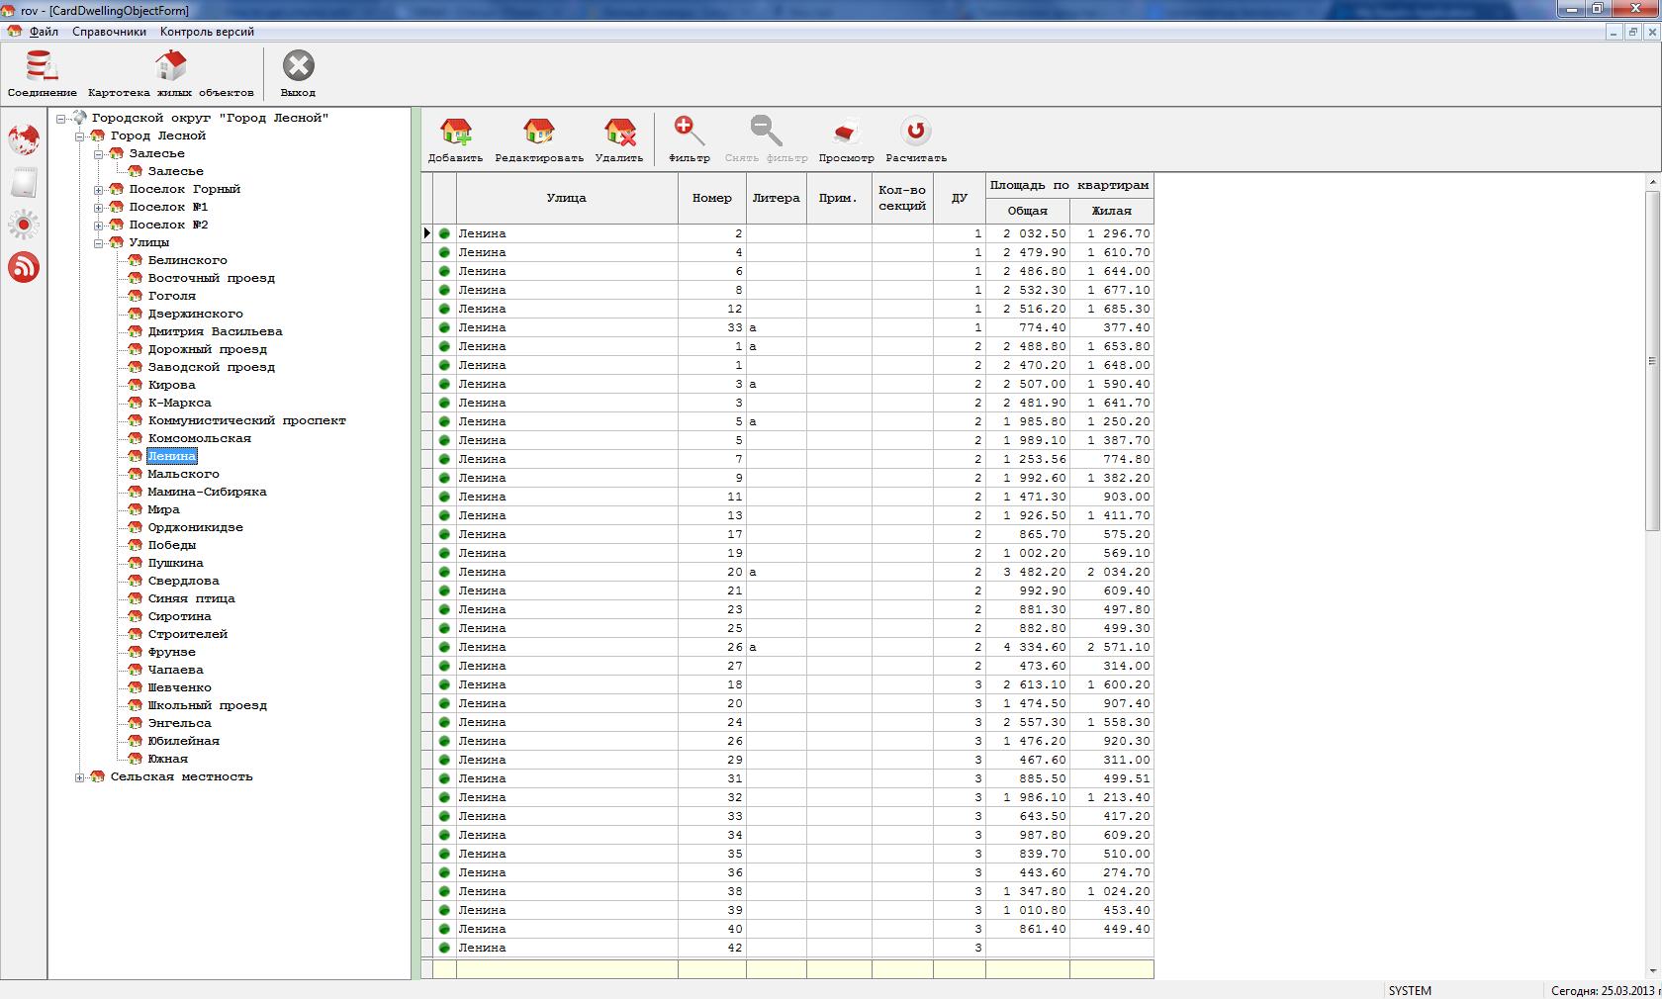This screenshot has width=1662, height=999.
Task: Click green status dot for Ленина 42
Action: (444, 948)
